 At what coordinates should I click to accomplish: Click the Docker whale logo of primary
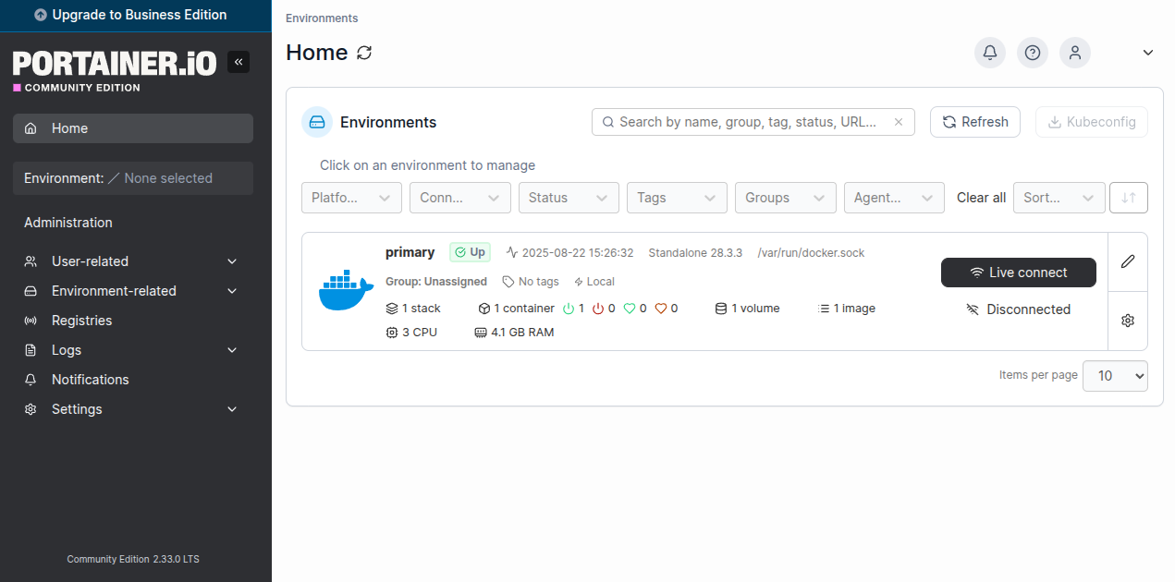coord(345,290)
